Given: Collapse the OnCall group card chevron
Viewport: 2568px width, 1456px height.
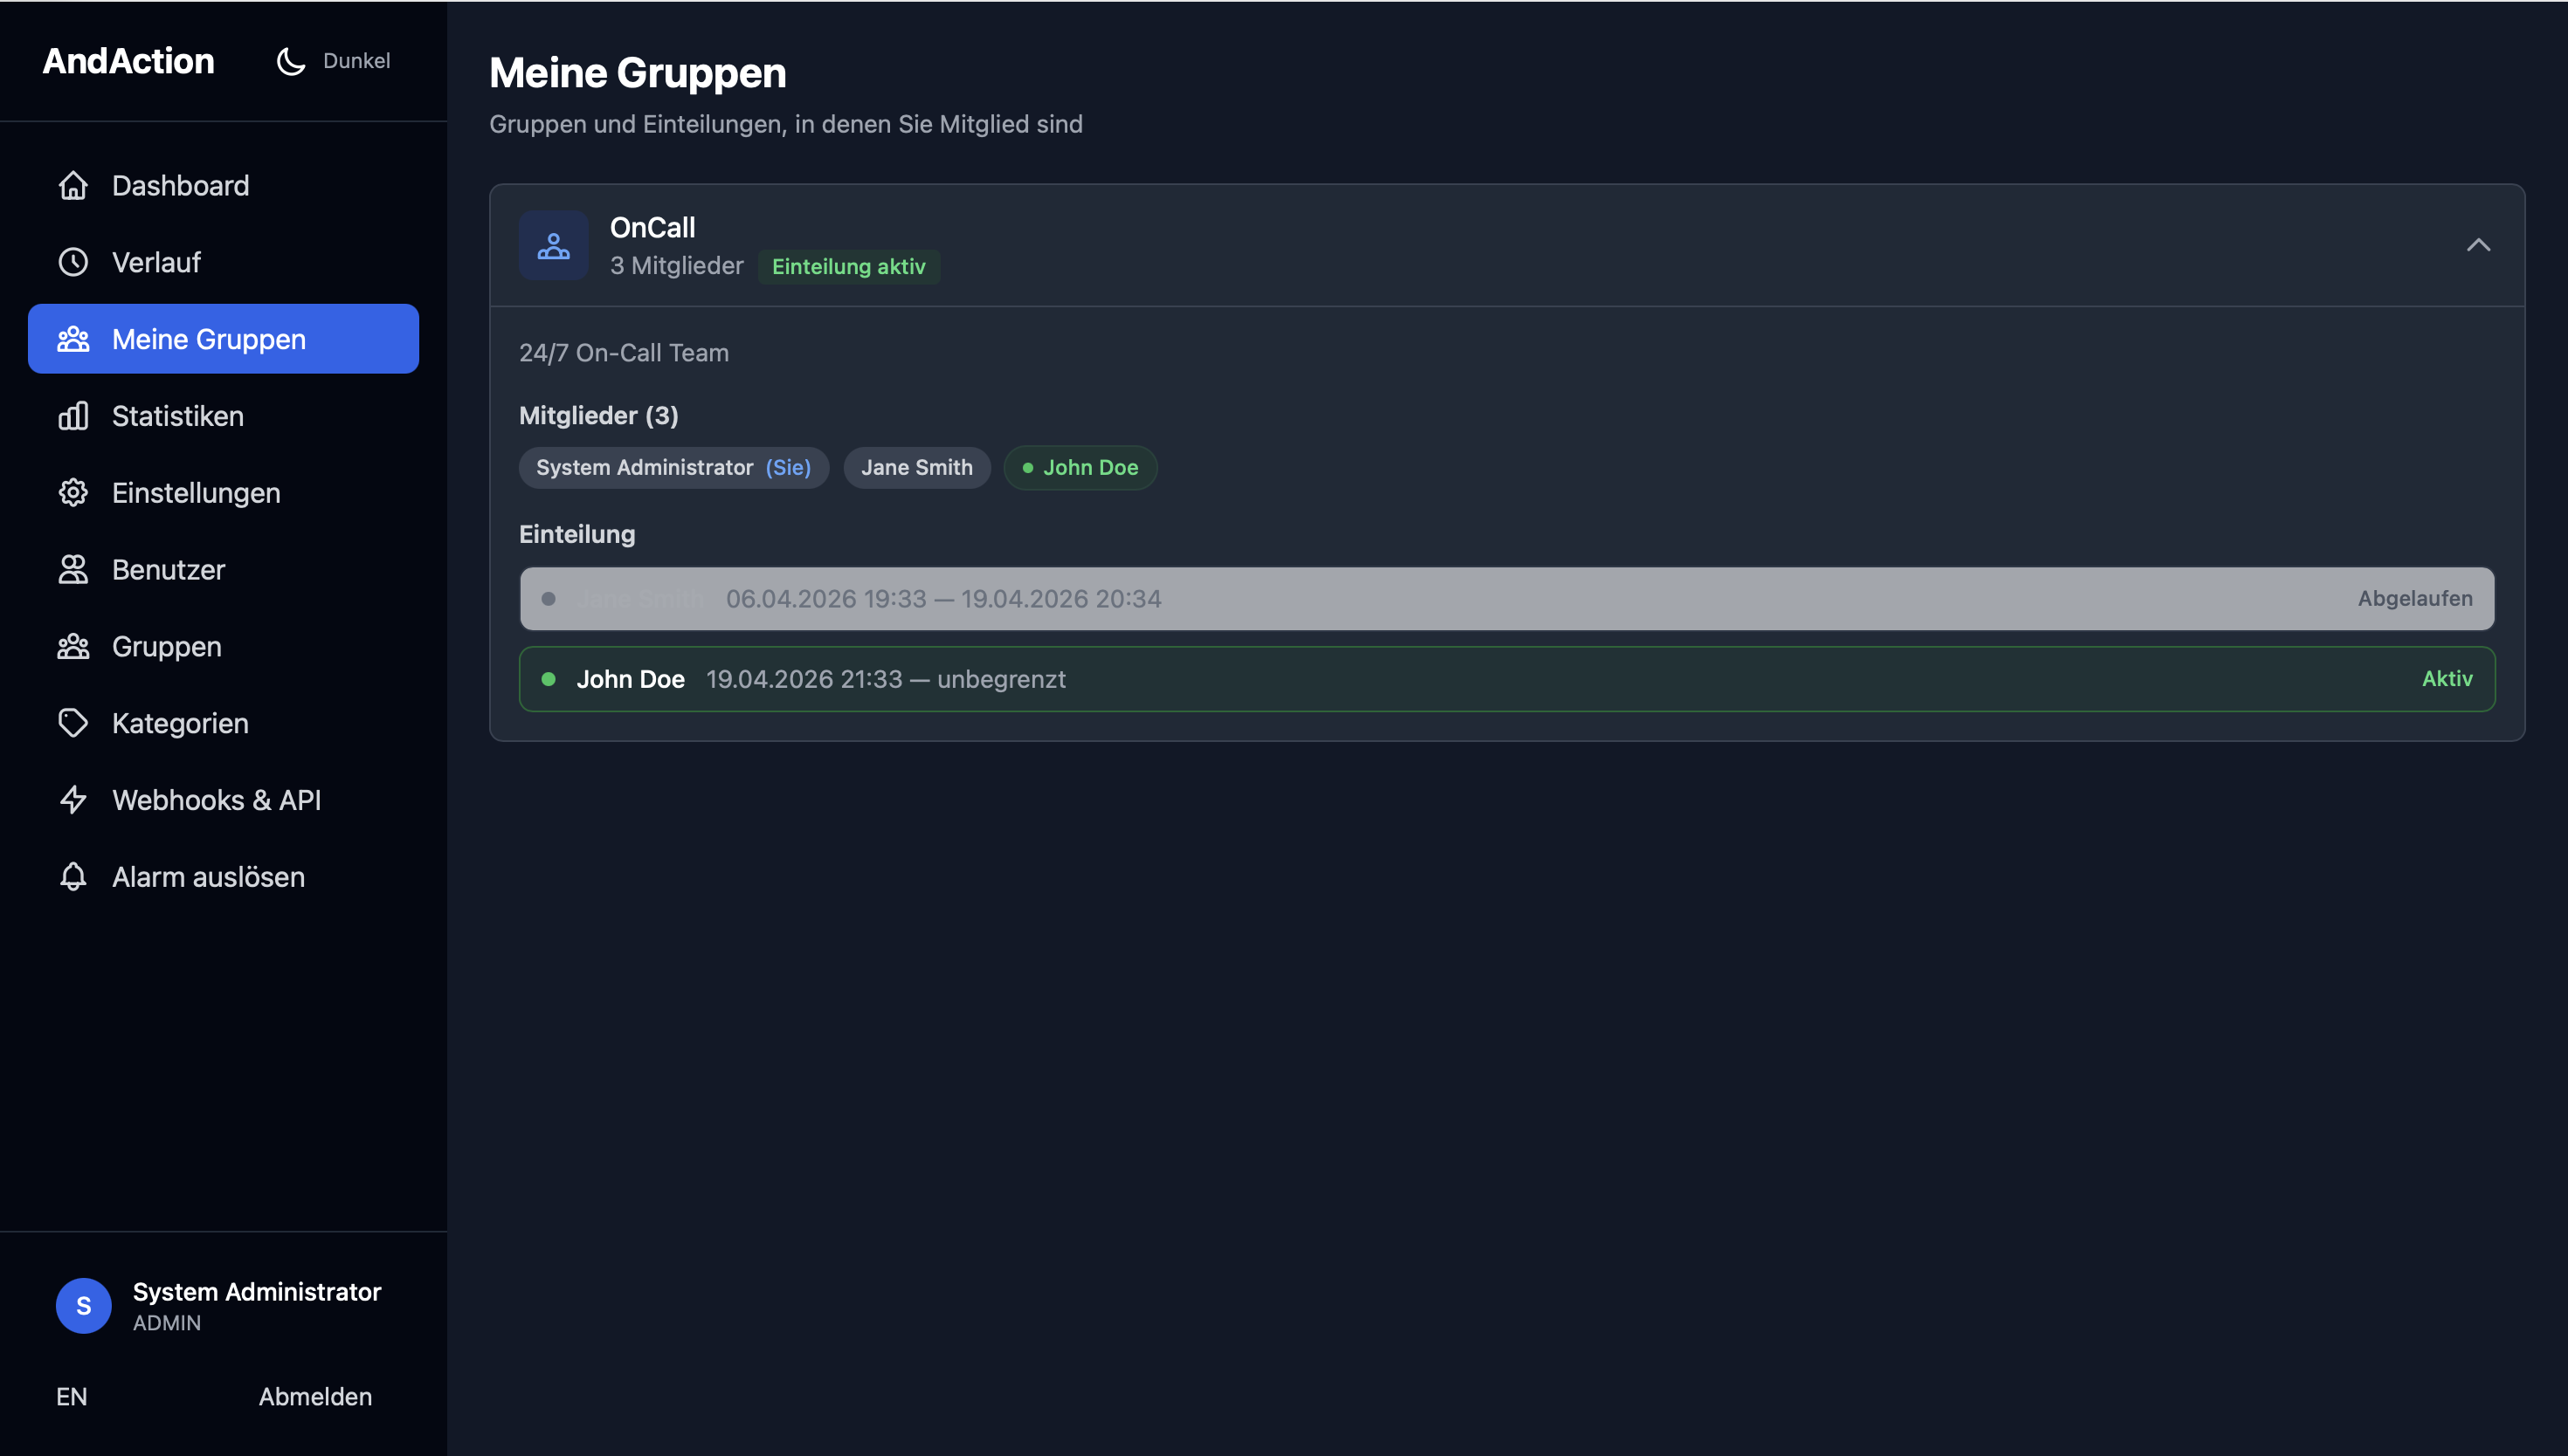Looking at the screenshot, I should (2478, 246).
